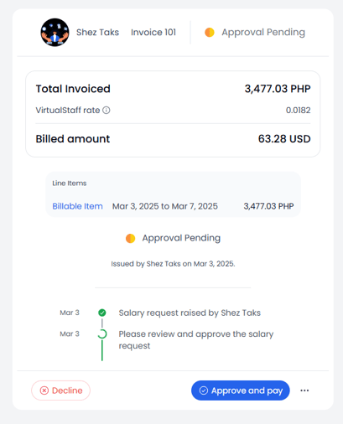Open the three-dot more options menu

[304, 390]
